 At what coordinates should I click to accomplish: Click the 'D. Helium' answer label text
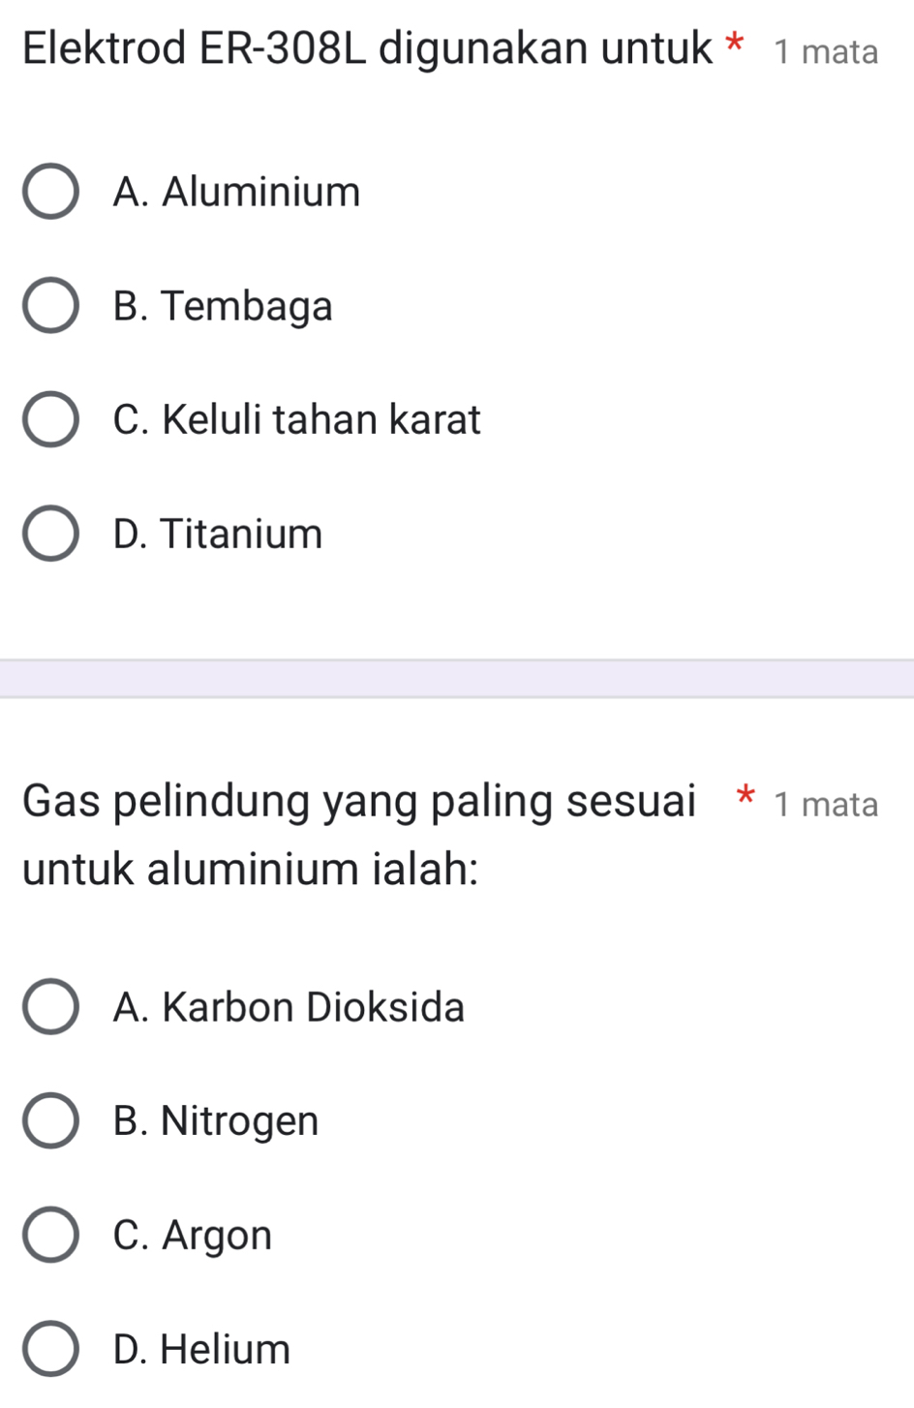pyautogui.click(x=201, y=1349)
